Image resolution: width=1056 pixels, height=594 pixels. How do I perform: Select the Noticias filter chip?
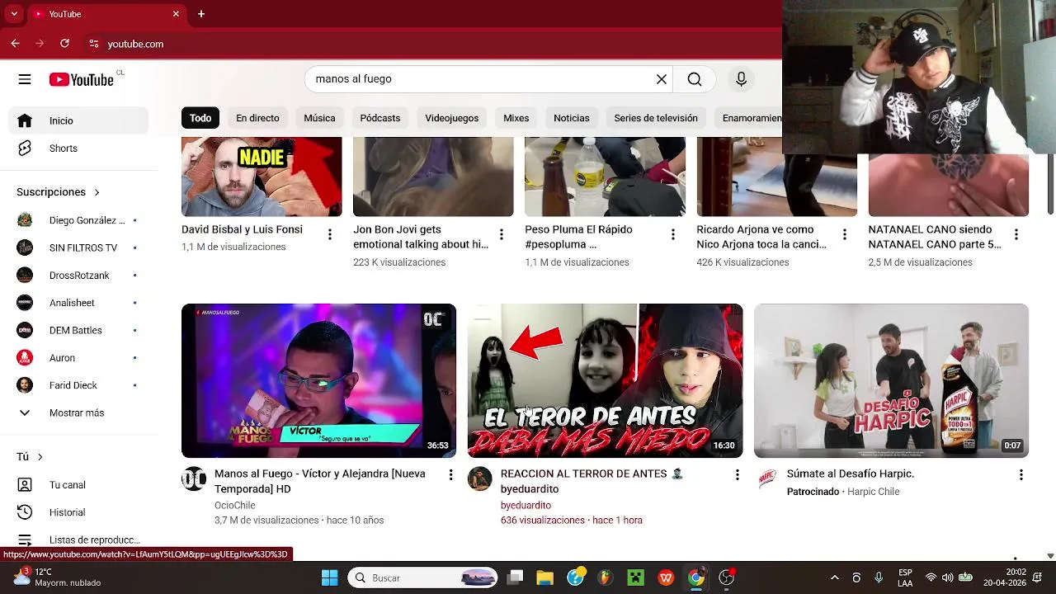tap(572, 118)
